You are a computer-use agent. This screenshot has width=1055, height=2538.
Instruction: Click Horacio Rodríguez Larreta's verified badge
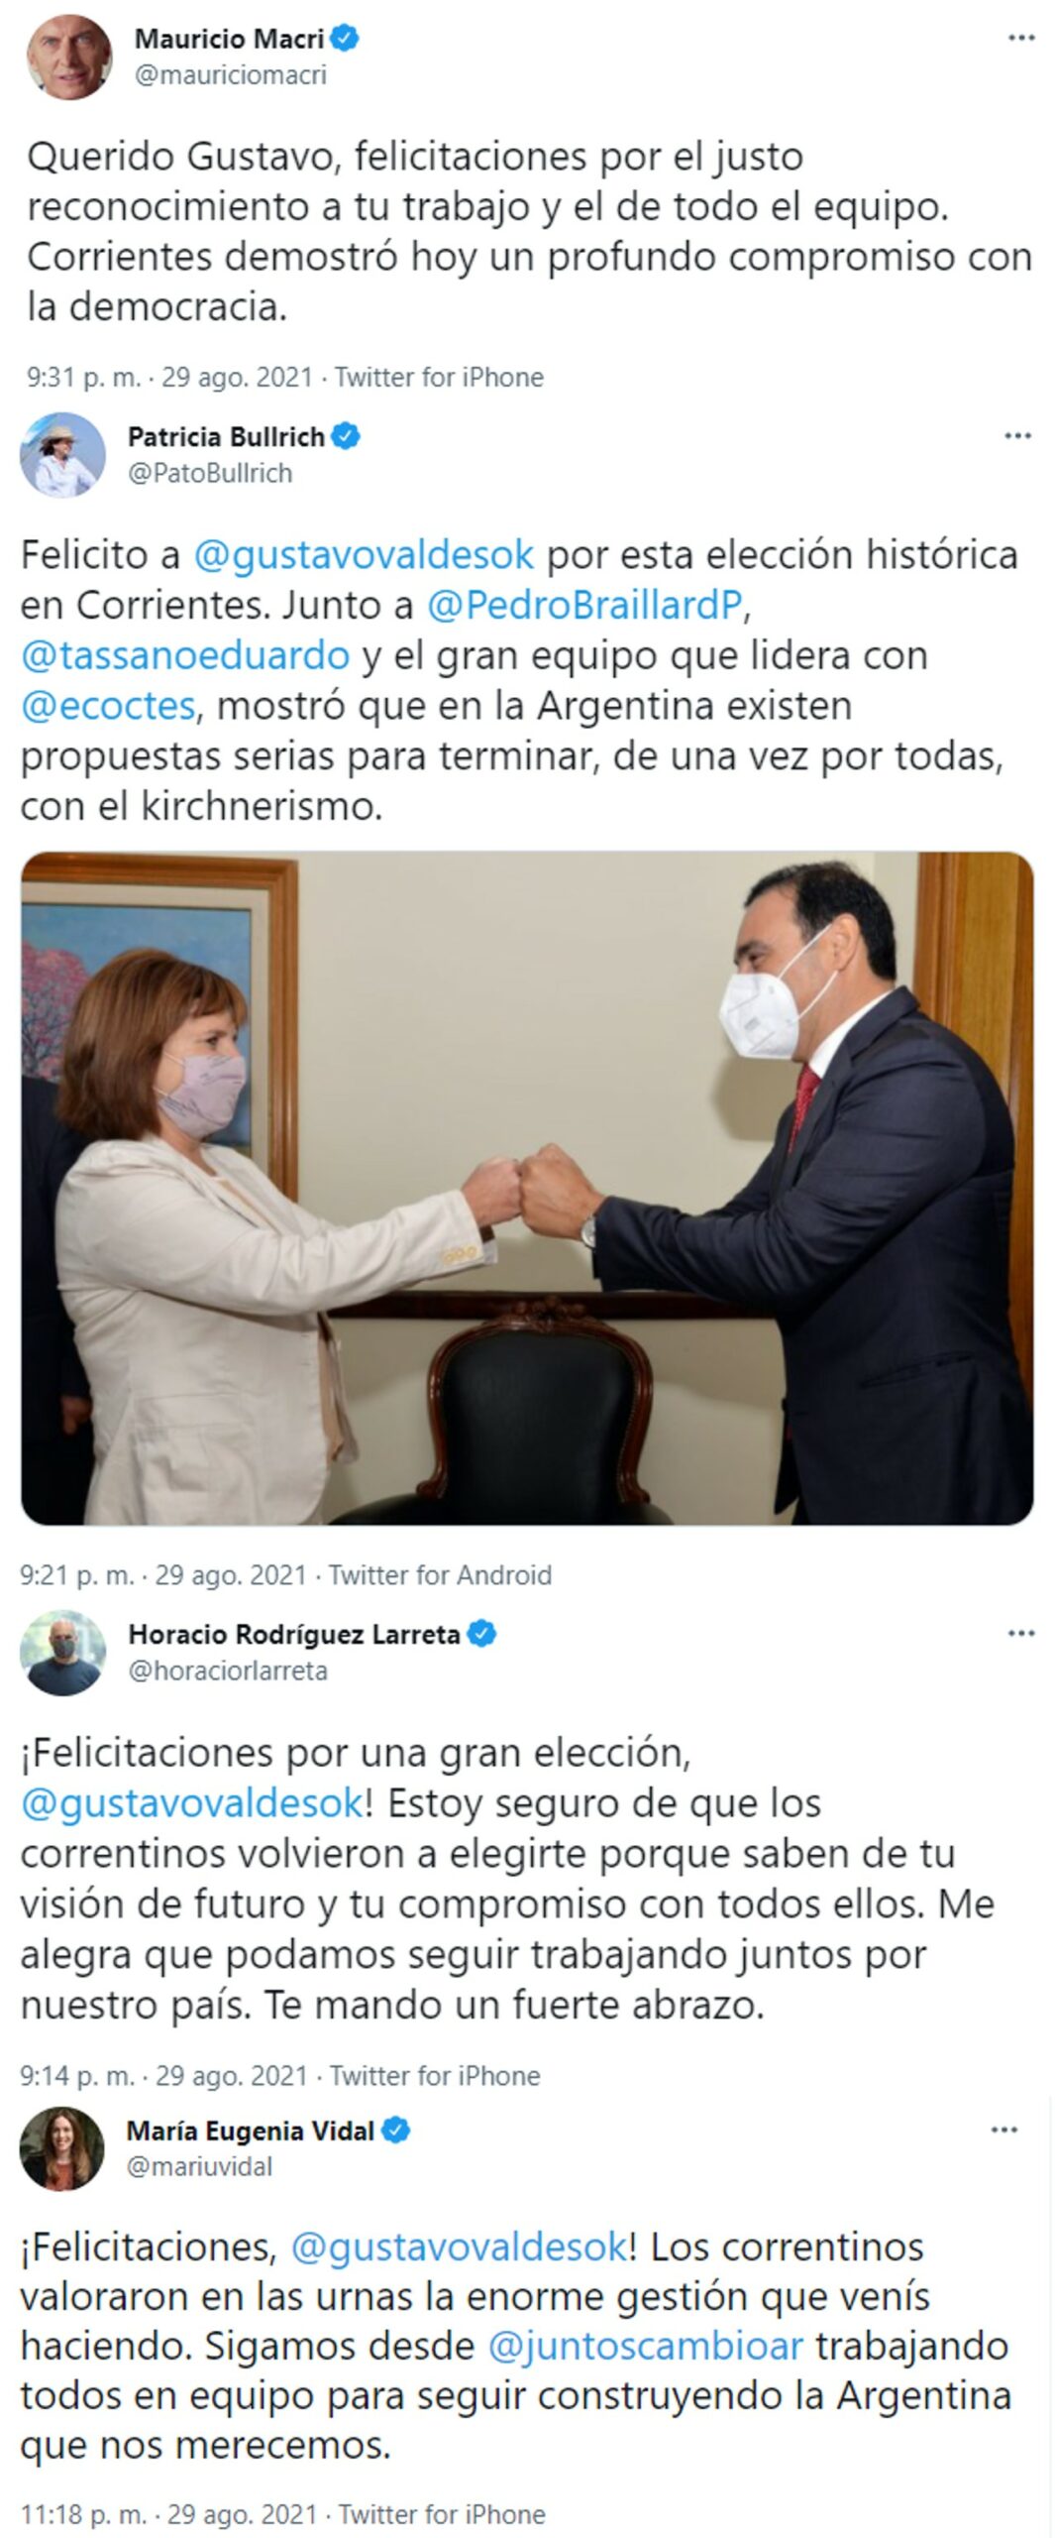pos(481,1634)
